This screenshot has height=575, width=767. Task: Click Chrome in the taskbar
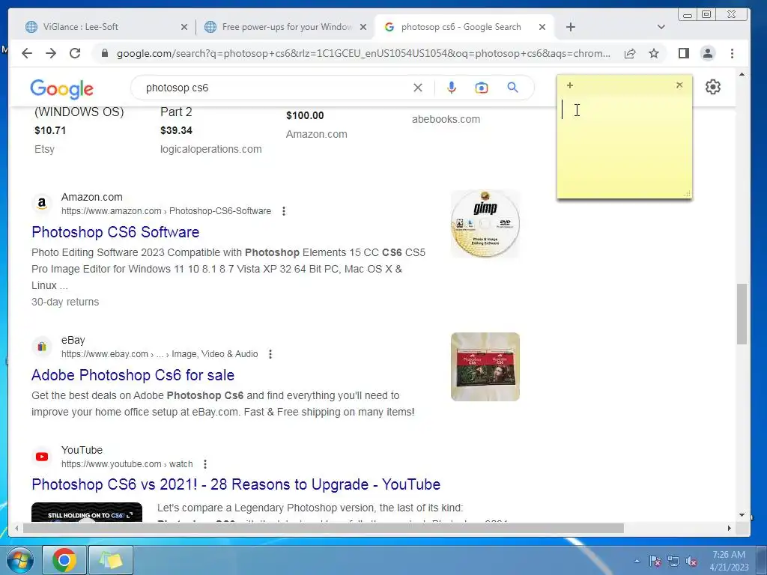pyautogui.click(x=64, y=560)
